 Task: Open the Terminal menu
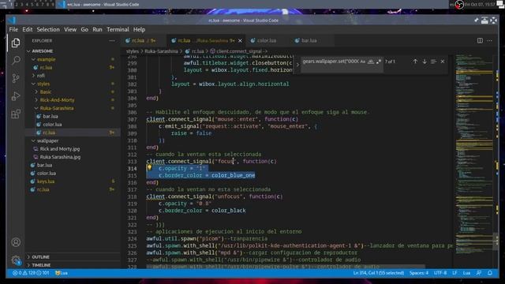118,29
